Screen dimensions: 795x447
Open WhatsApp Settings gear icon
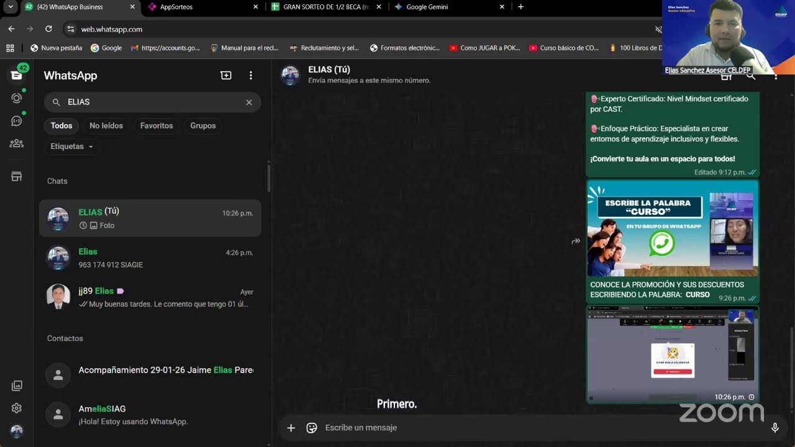point(17,408)
